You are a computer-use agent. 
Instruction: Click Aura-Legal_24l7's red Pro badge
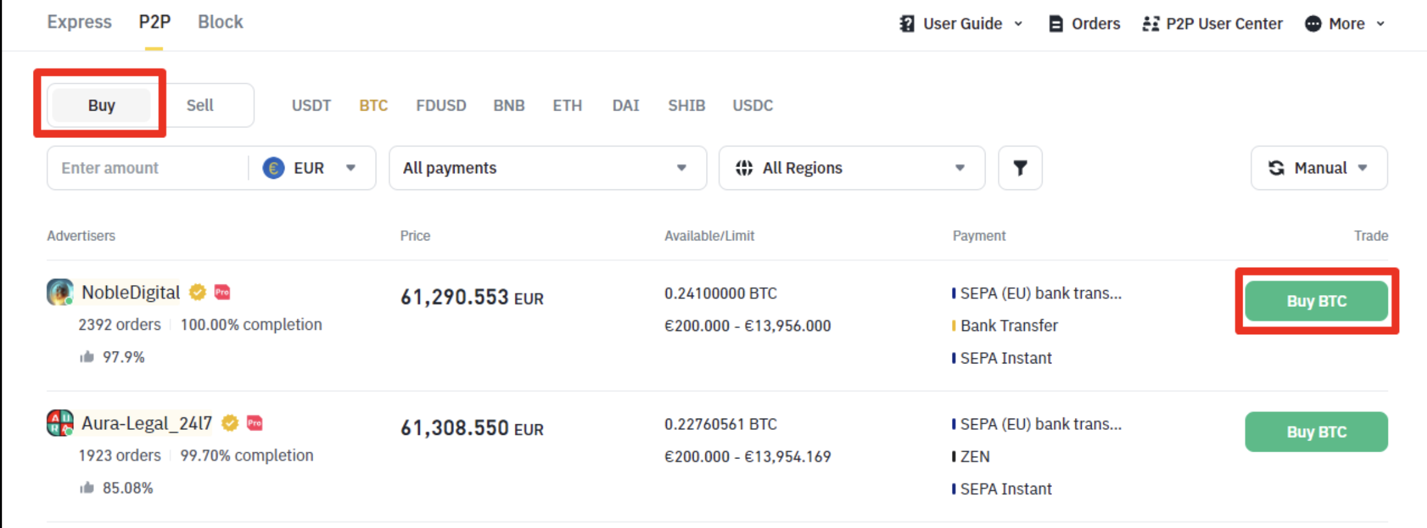tap(255, 423)
